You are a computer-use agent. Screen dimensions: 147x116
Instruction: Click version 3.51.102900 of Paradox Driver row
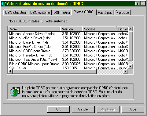(x=71, y=55)
